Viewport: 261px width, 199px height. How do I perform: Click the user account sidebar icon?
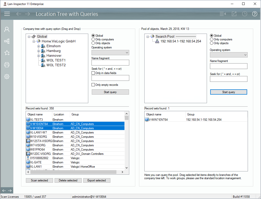coord(7,29)
